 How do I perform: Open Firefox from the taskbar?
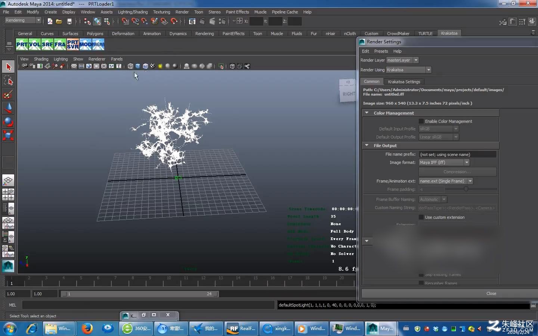[87, 329]
